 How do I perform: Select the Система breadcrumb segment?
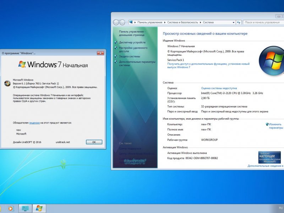(208, 22)
